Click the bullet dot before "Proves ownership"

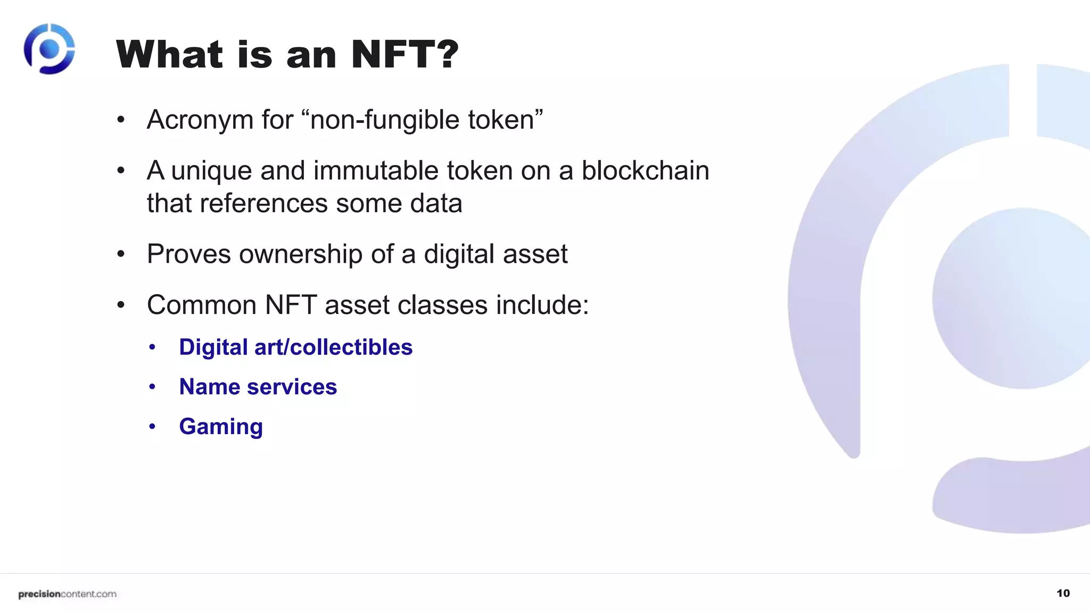coord(121,254)
